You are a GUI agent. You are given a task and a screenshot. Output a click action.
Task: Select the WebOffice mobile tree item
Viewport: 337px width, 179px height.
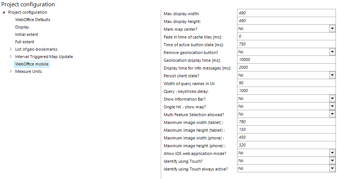point(31,64)
